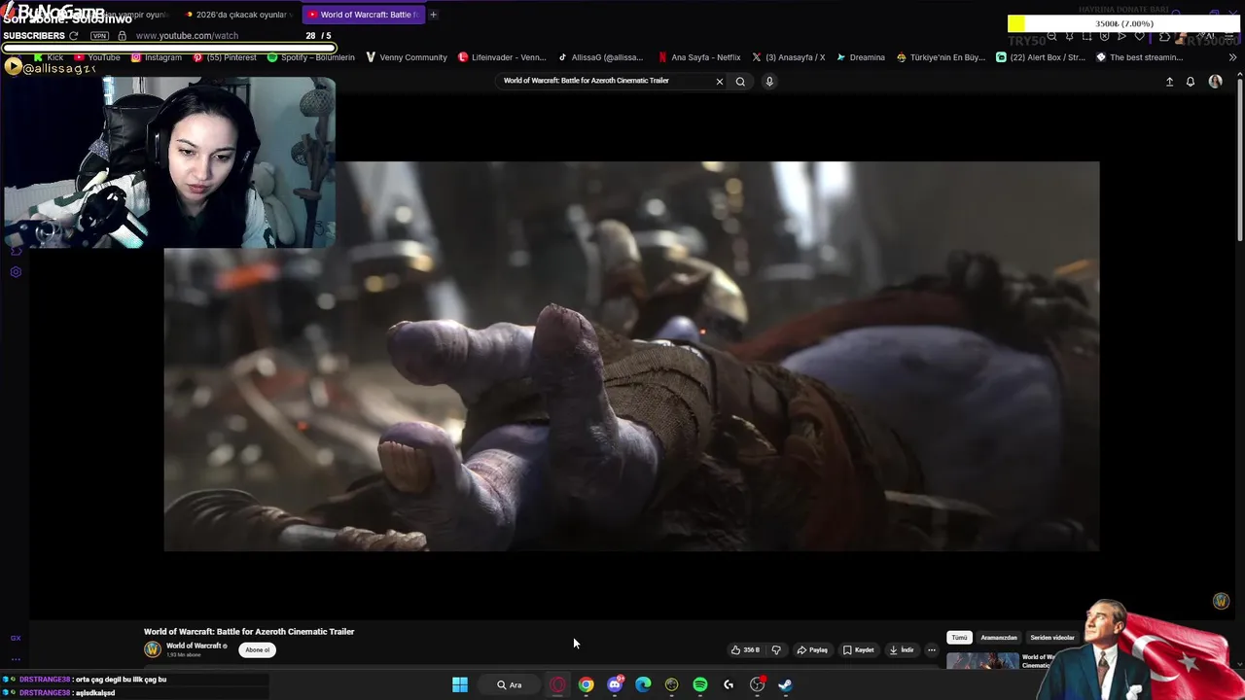The height and width of the screenshot is (700, 1245).
Task: Select the Aramanızdan filter chip
Action: tap(999, 638)
